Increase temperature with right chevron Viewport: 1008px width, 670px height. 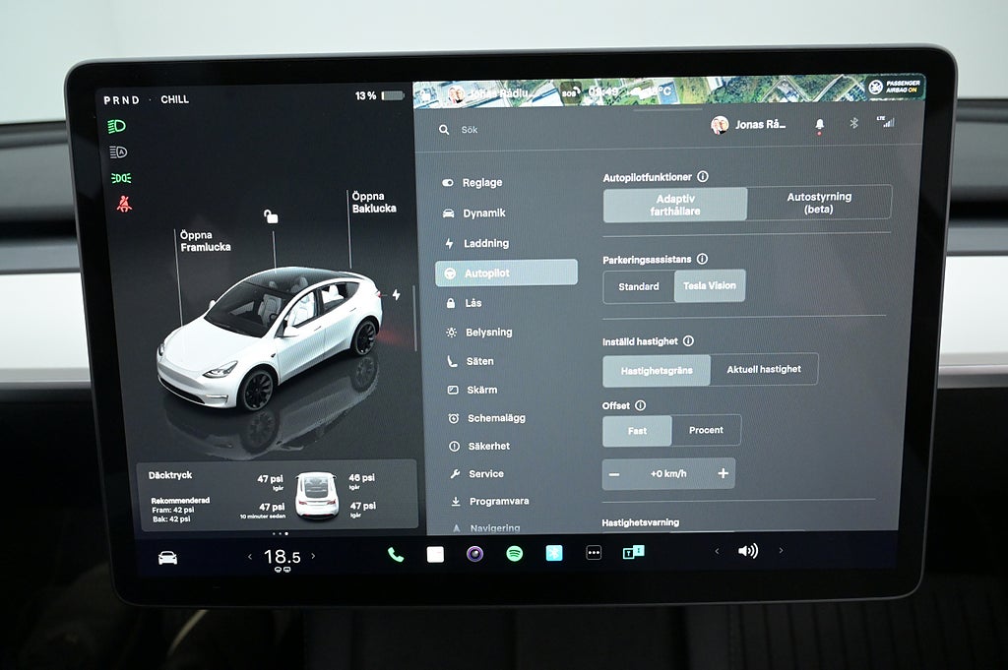pyautogui.click(x=313, y=557)
